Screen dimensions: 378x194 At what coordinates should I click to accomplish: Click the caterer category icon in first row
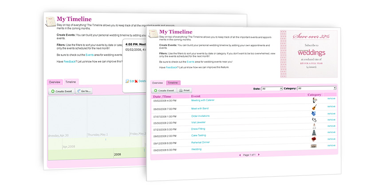[315, 100]
